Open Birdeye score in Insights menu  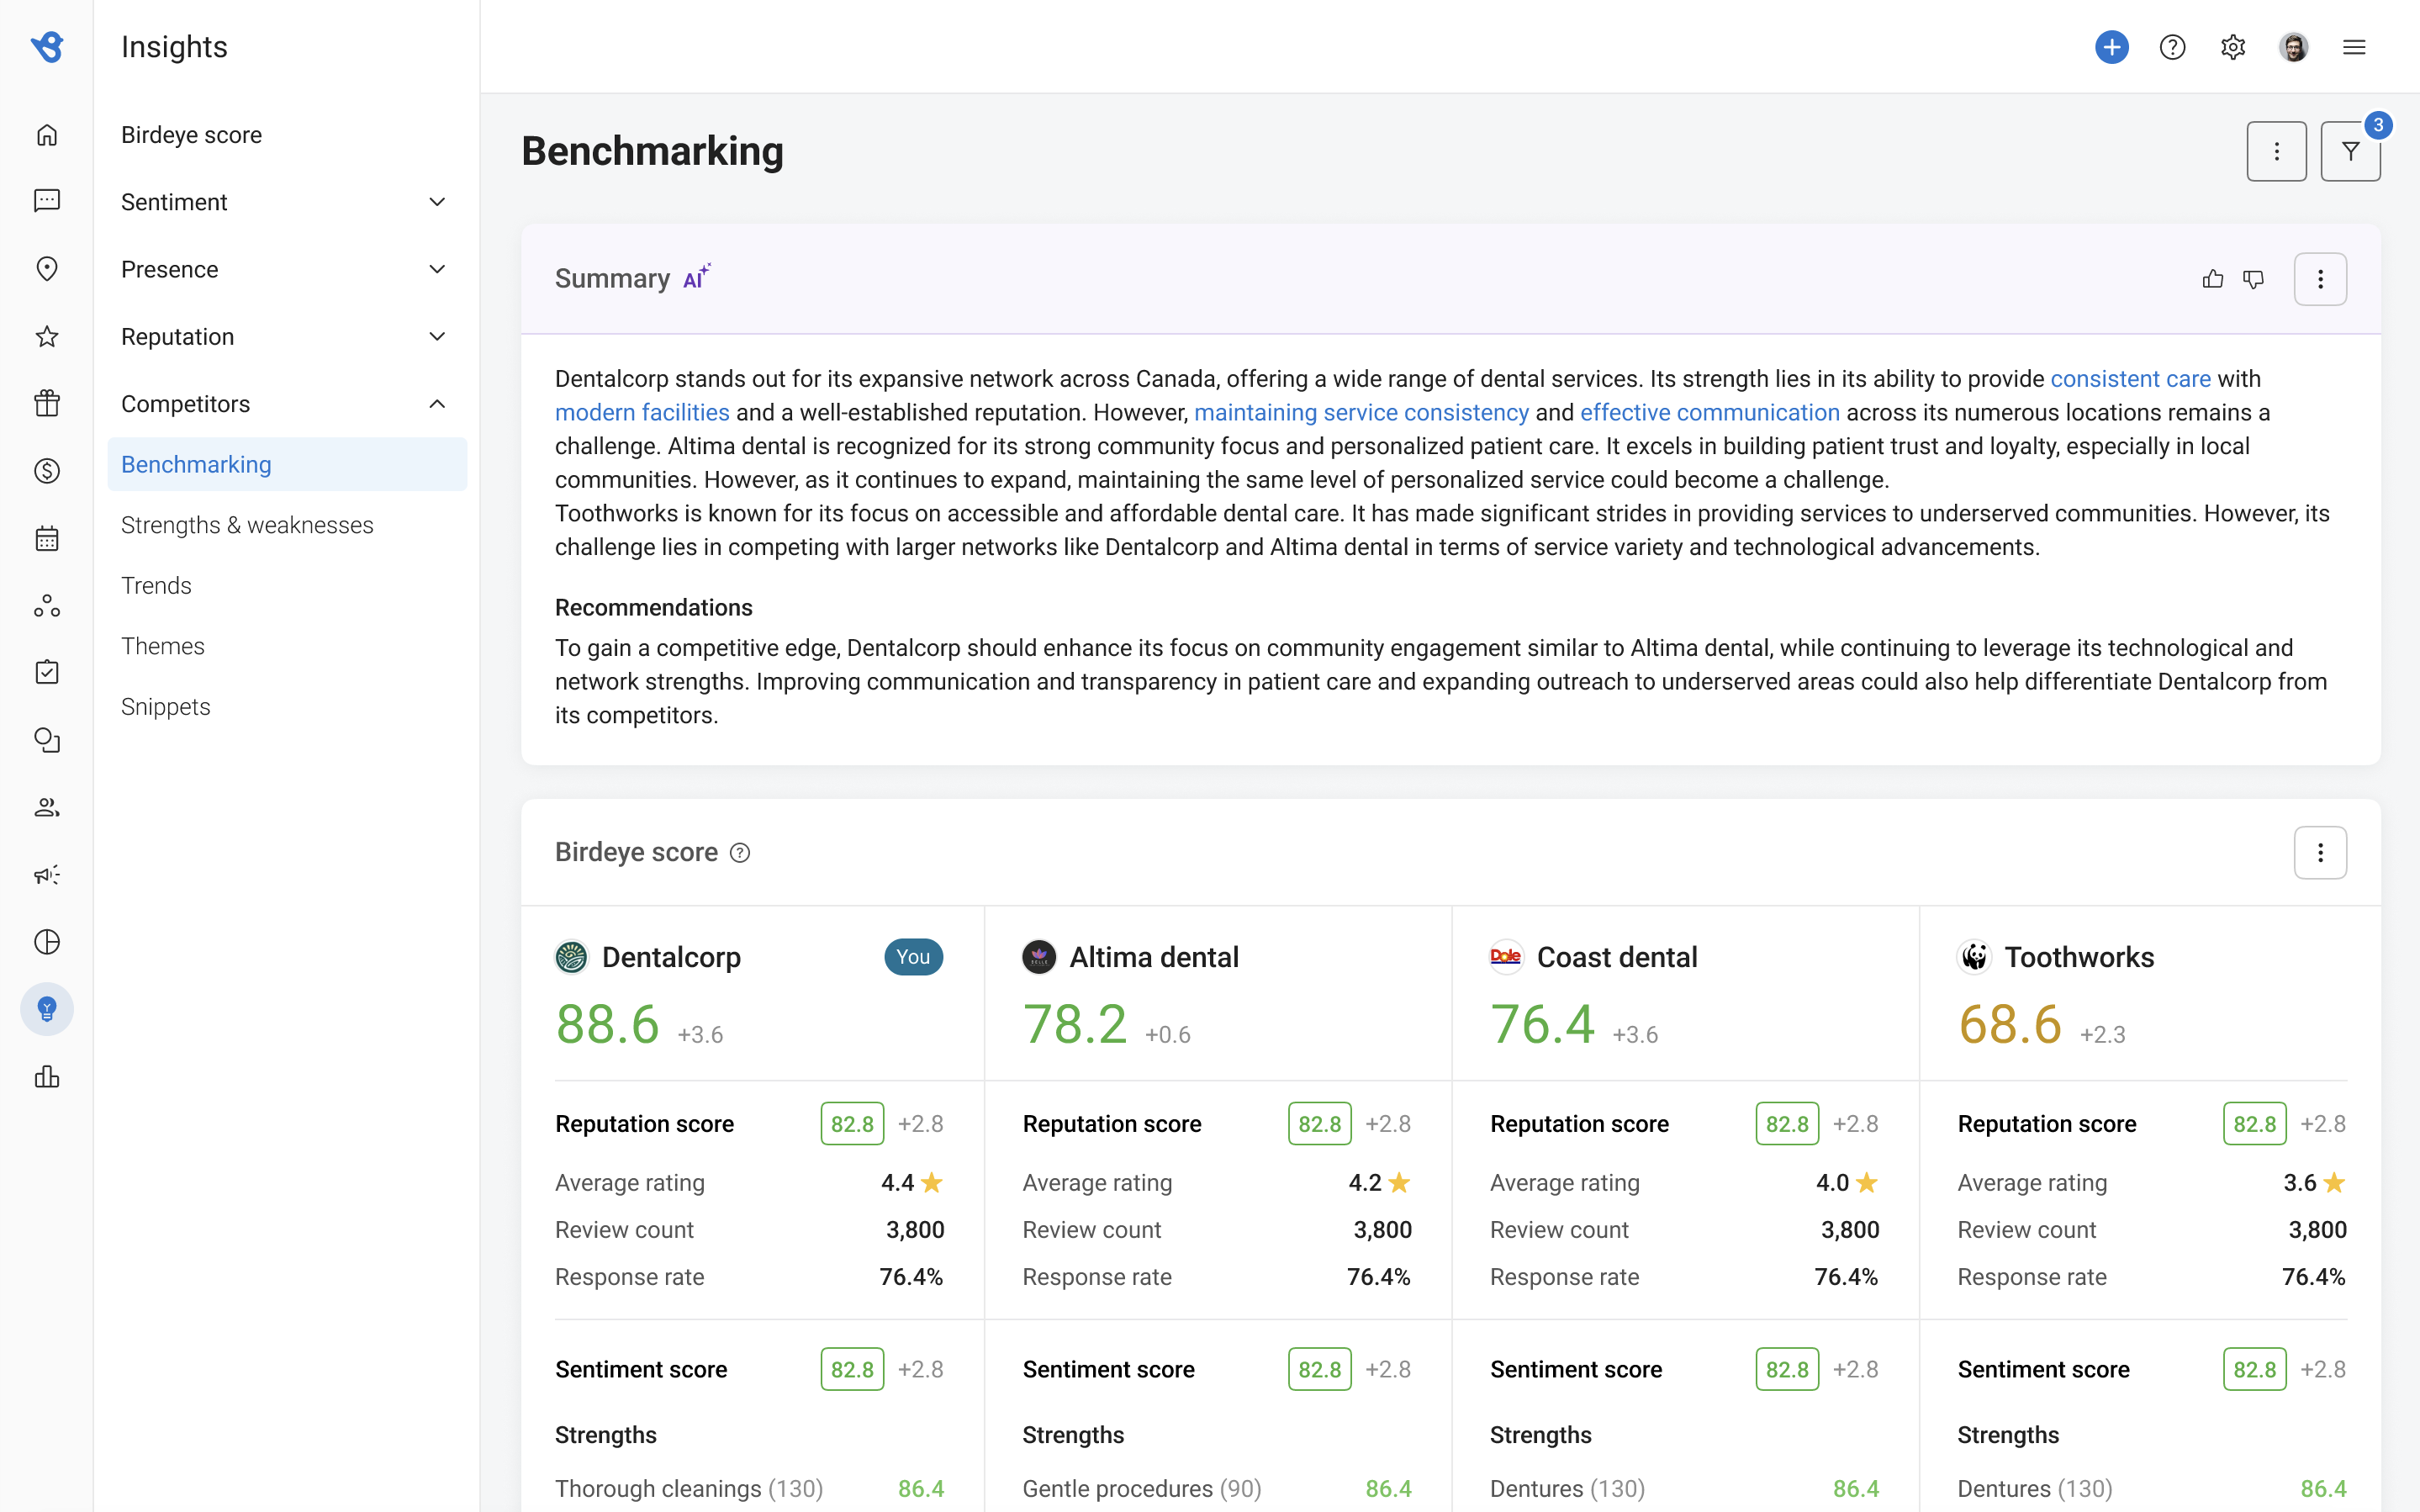click(x=191, y=135)
